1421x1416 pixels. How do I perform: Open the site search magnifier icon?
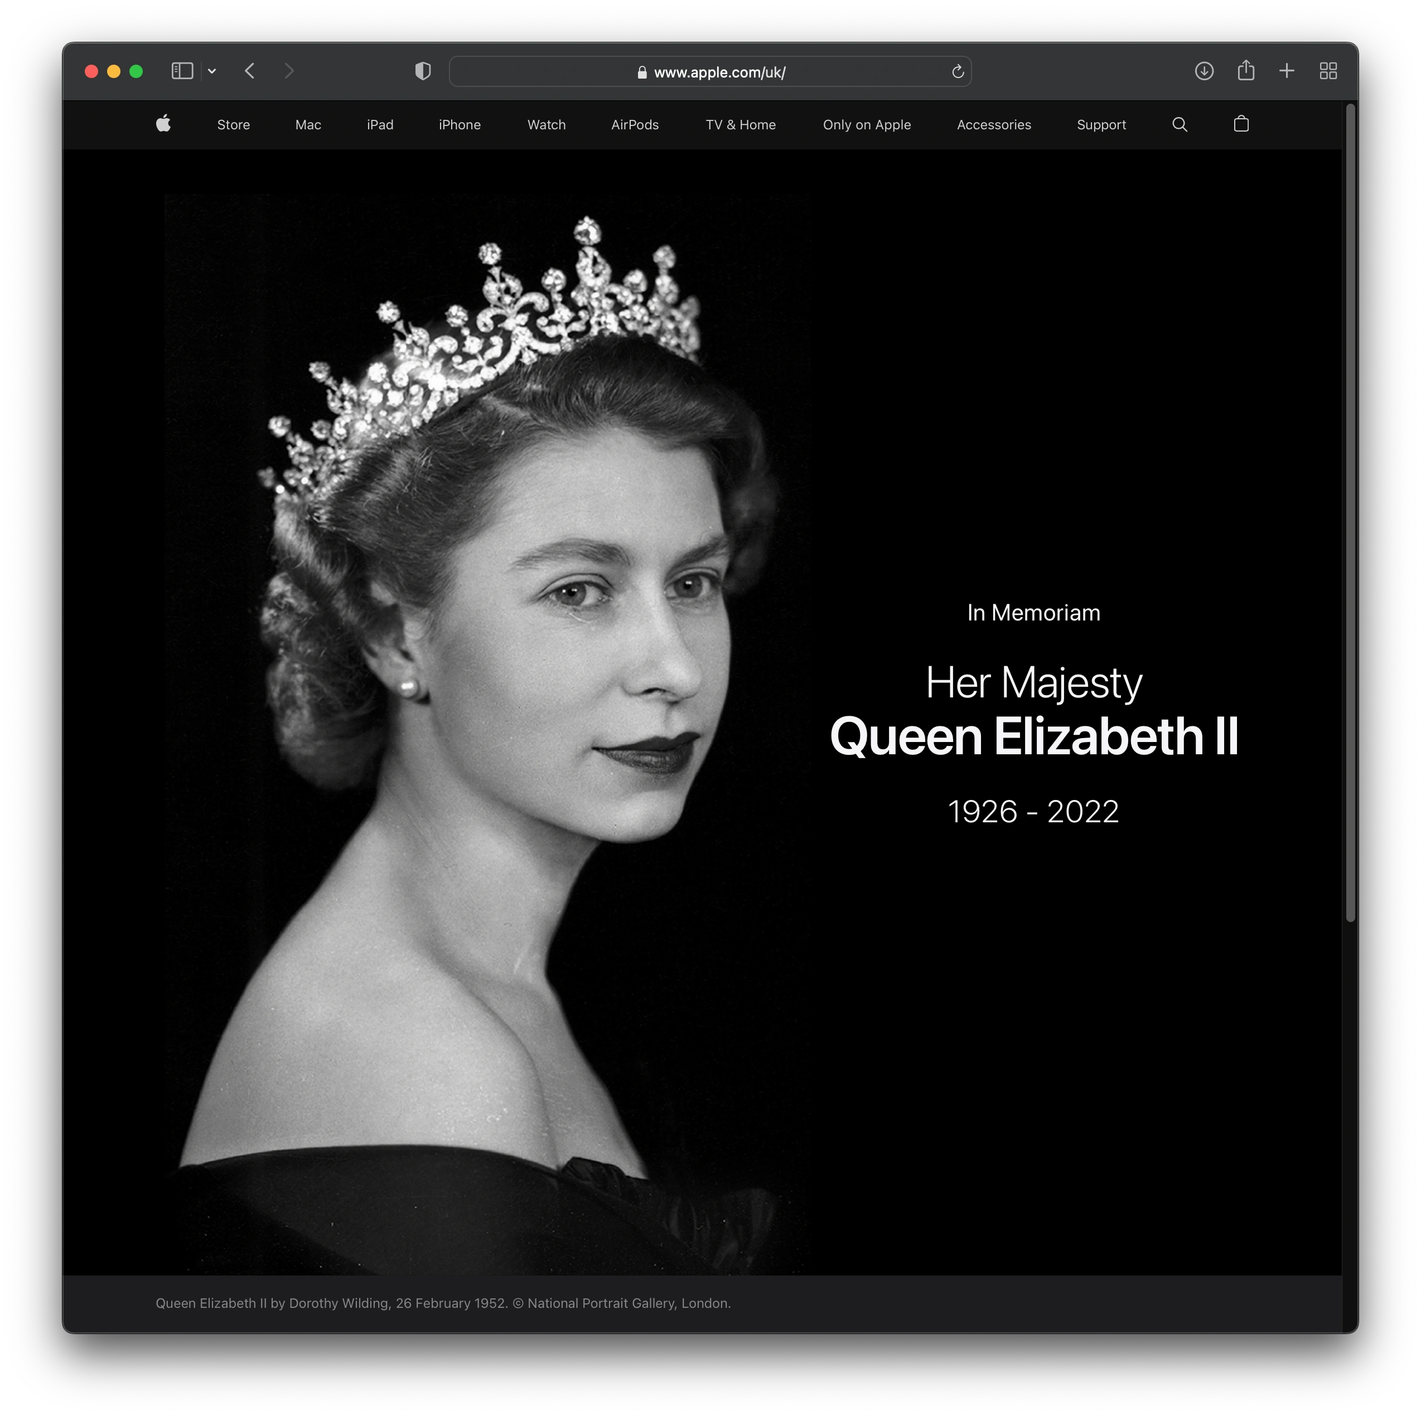(1179, 124)
